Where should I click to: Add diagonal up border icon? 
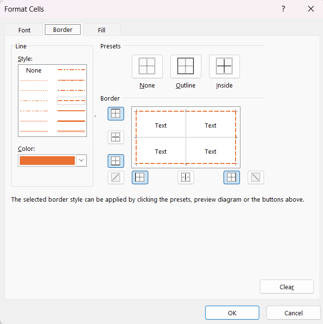(116, 177)
